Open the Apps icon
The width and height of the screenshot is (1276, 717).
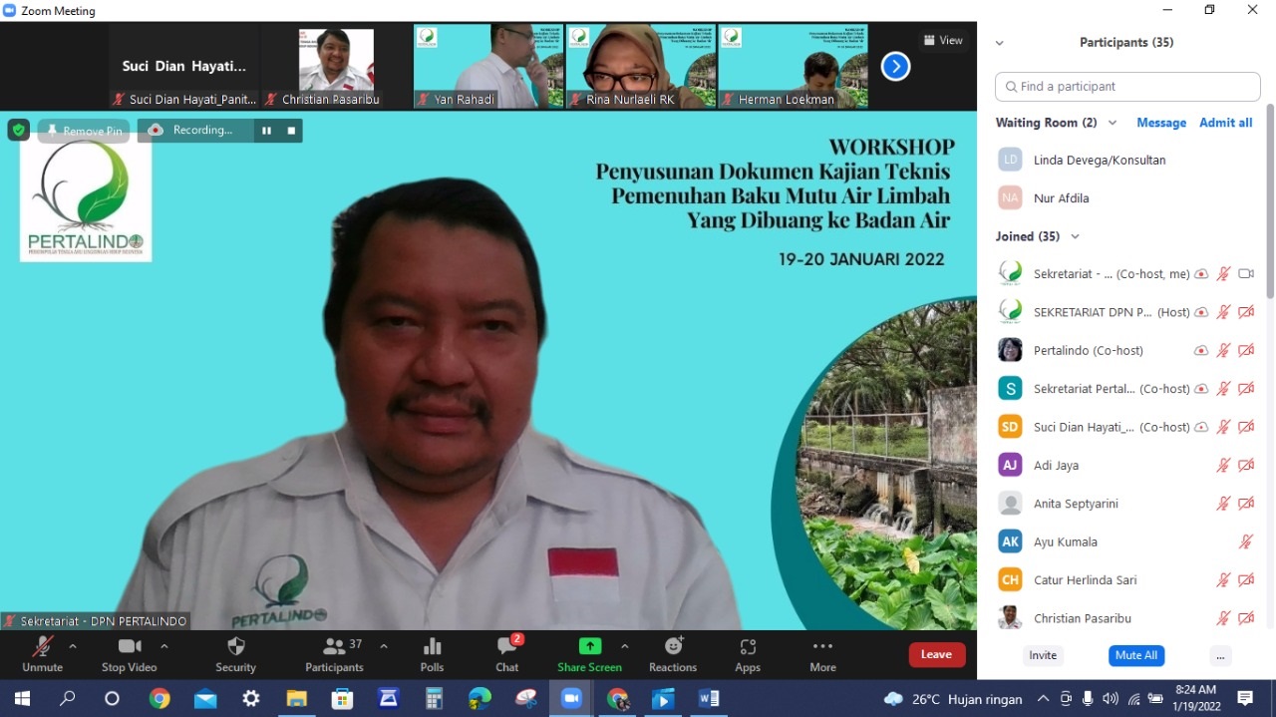pyautogui.click(x=748, y=647)
